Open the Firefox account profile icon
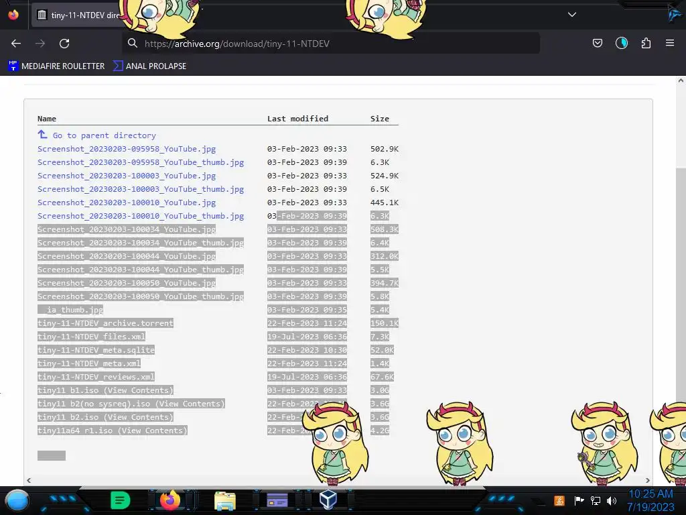 click(621, 43)
